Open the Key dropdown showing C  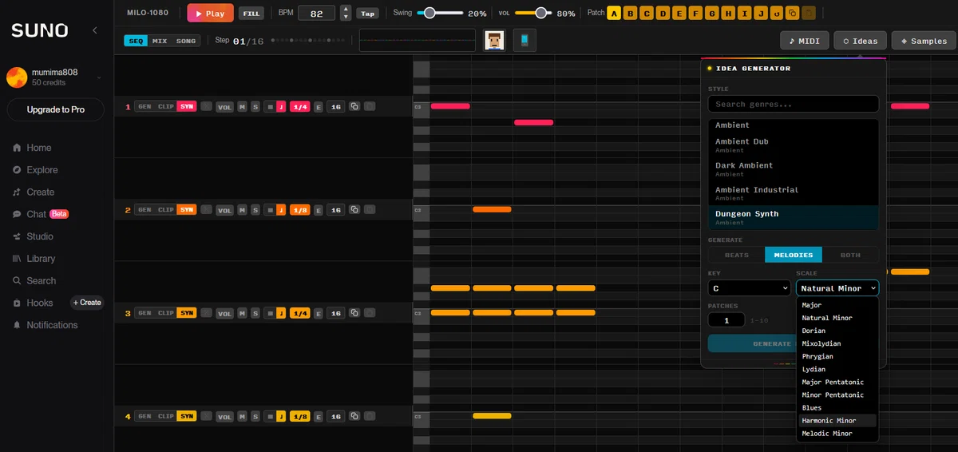tap(749, 287)
